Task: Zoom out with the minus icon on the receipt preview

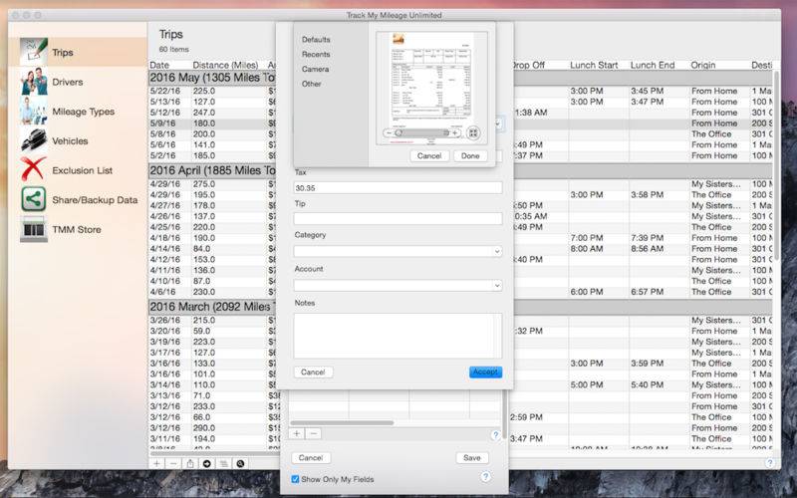Action: [x=389, y=133]
